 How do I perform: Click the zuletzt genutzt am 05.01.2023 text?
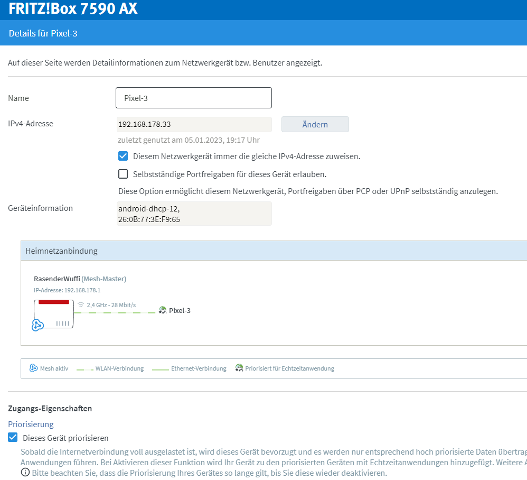tap(189, 140)
